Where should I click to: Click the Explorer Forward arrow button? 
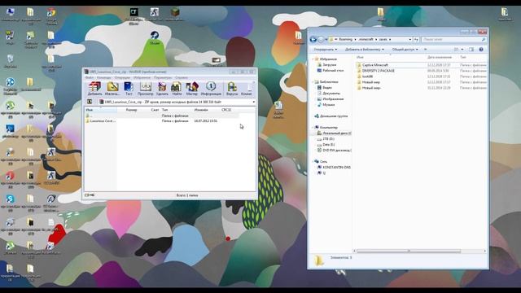click(x=321, y=40)
